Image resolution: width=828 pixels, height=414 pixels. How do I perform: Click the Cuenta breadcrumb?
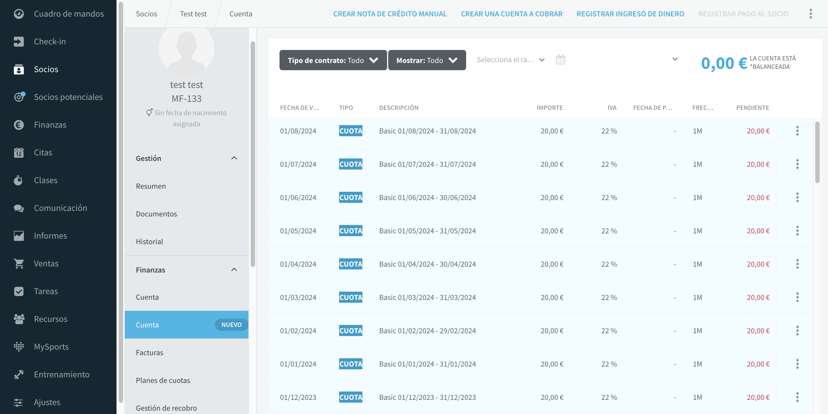coord(241,14)
